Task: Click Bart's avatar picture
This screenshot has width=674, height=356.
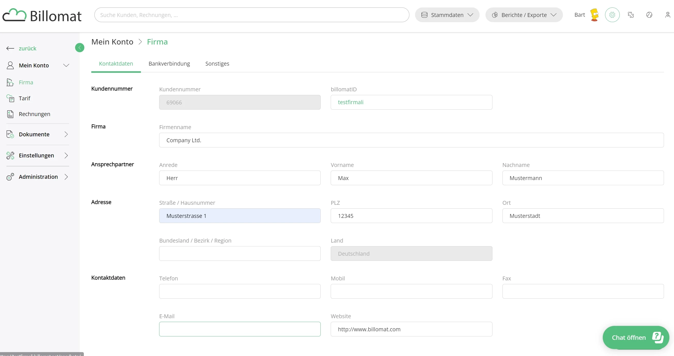Action: 595,15
